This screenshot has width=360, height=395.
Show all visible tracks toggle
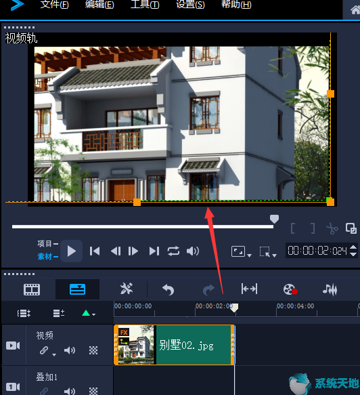tap(24, 314)
